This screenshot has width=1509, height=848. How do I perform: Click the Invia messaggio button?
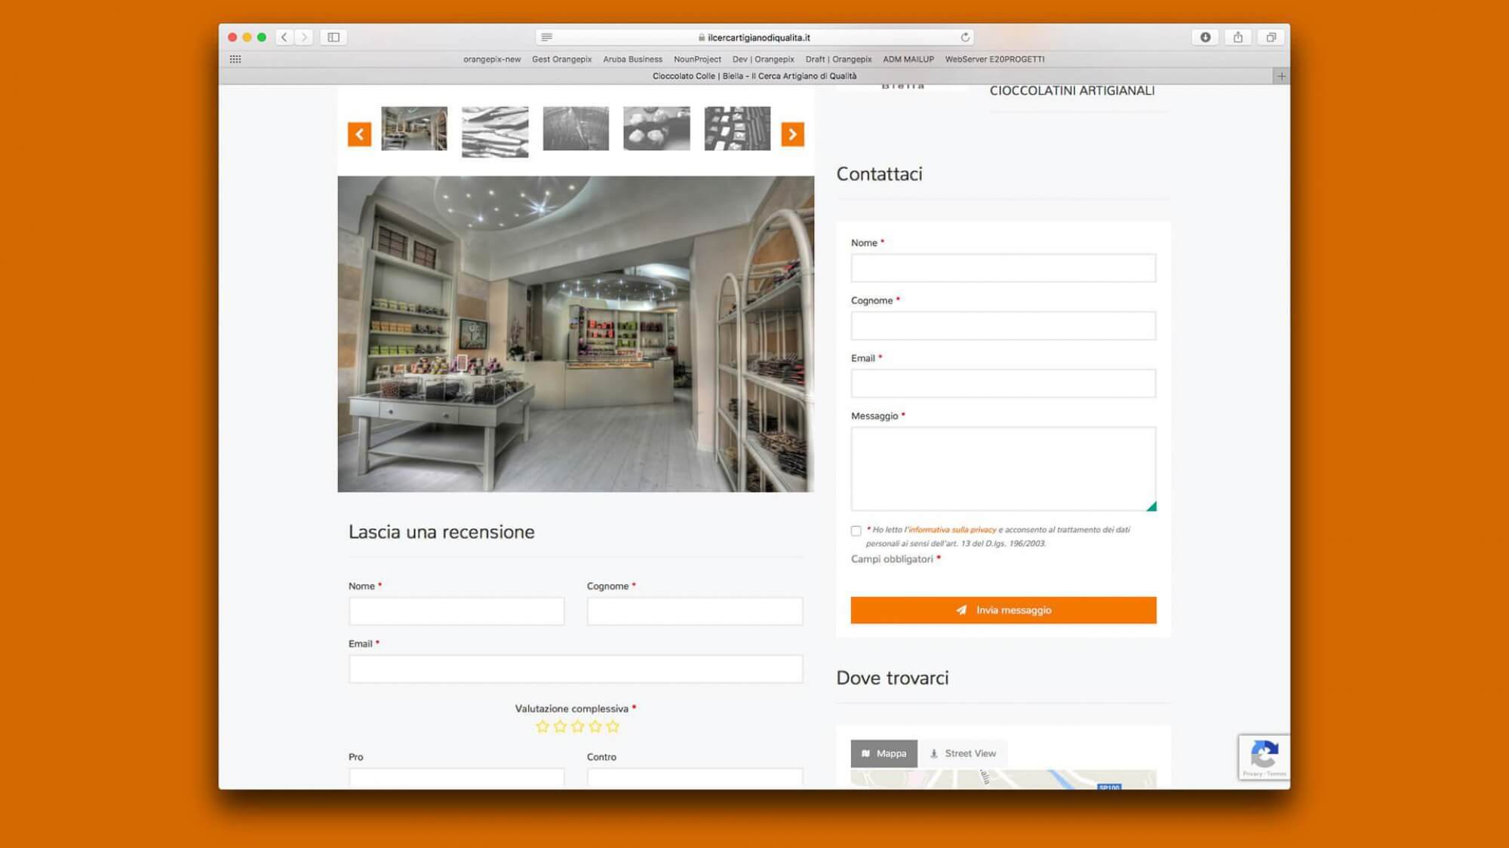pos(1003,610)
